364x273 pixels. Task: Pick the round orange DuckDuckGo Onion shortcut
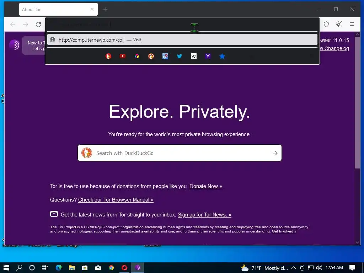point(151,56)
